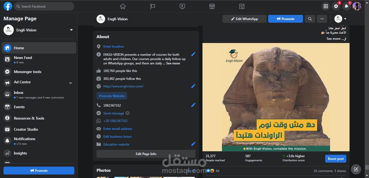Open the Groups icon in top bar

pyautogui.click(x=242, y=6)
